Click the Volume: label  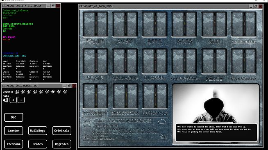8,92
